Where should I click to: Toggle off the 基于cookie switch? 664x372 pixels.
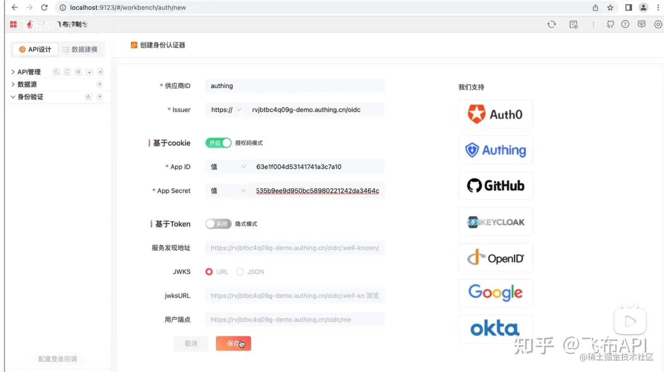(x=218, y=143)
